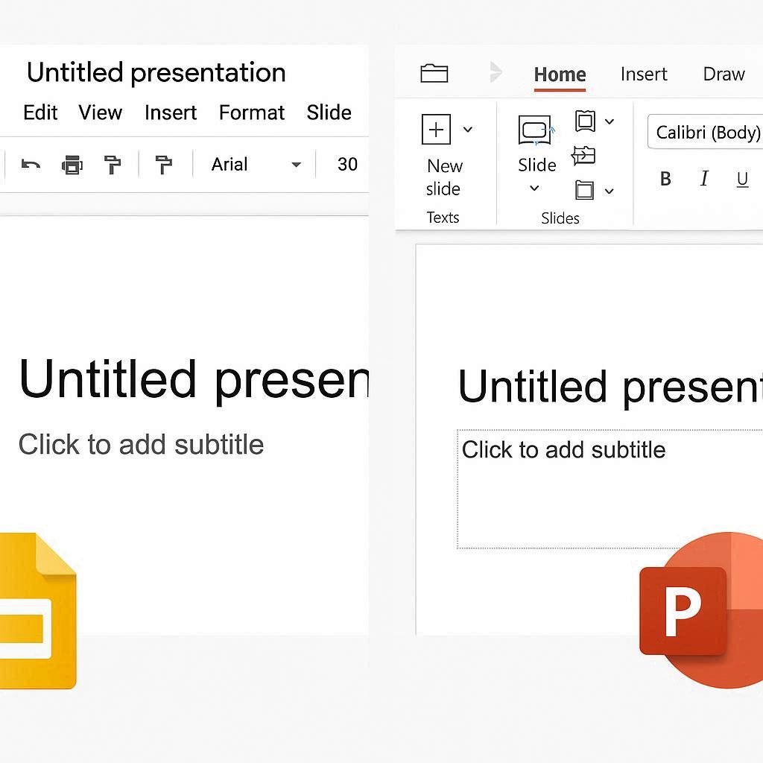Expand the arrow beside the top Slides group icon
This screenshot has height=763, width=763.
pos(610,121)
